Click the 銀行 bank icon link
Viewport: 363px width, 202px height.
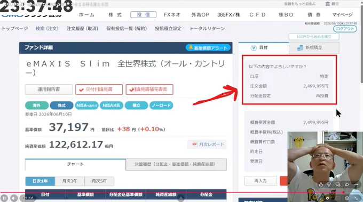coord(332,4)
